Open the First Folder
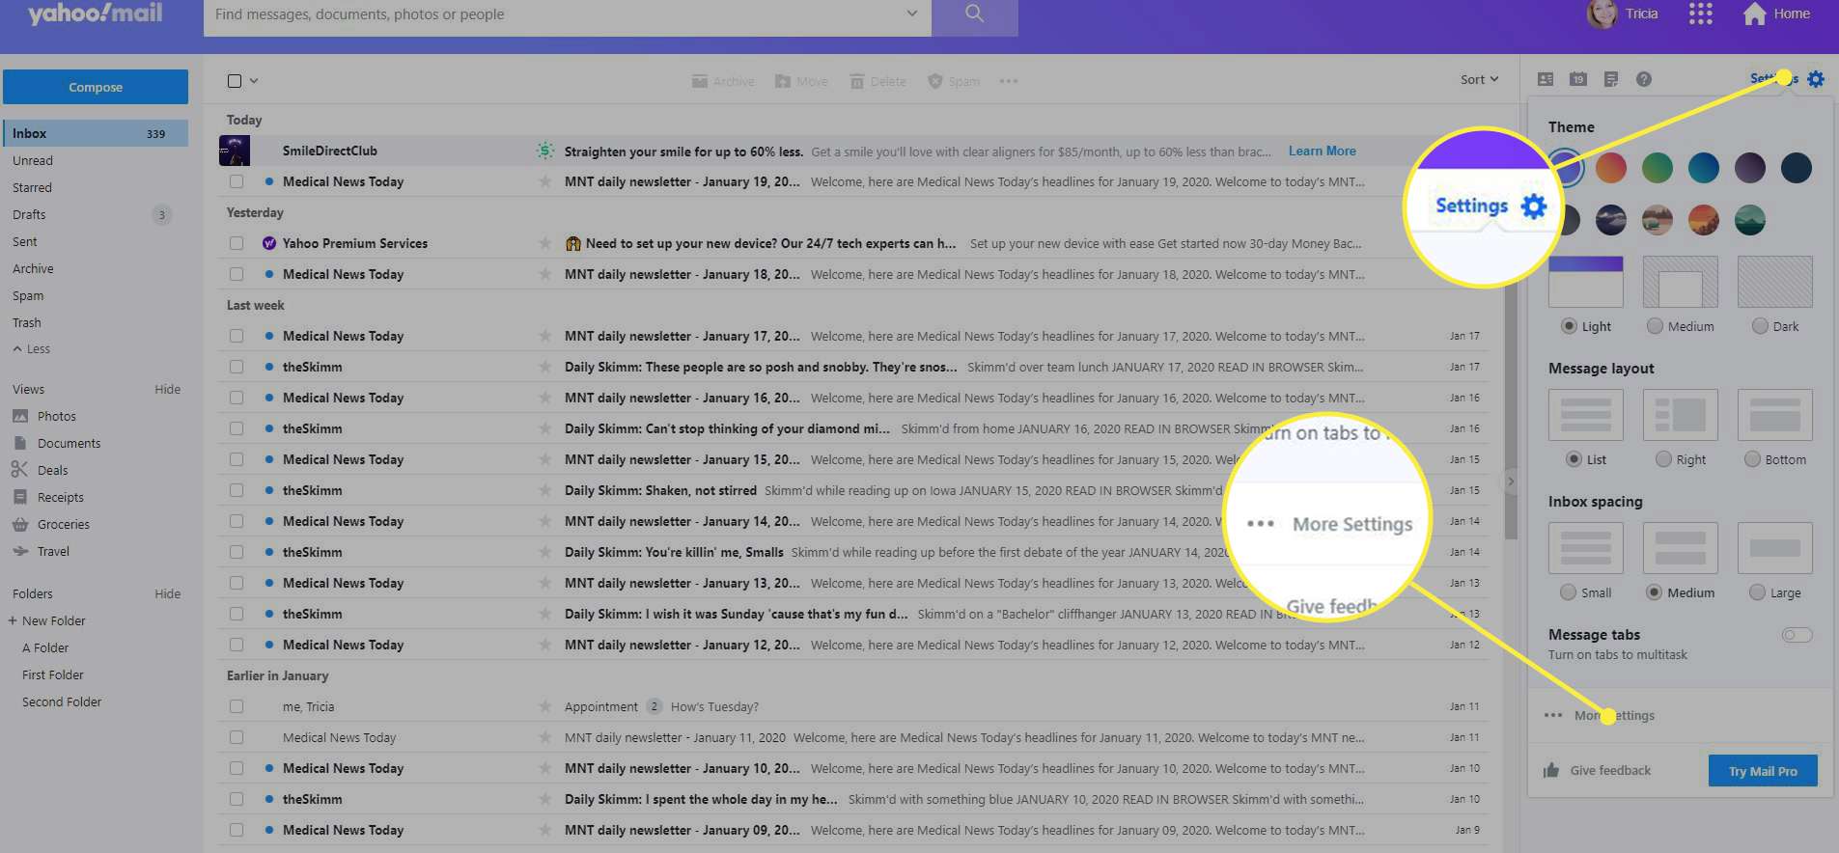Viewport: 1839px width, 853px height. pyautogui.click(x=53, y=674)
